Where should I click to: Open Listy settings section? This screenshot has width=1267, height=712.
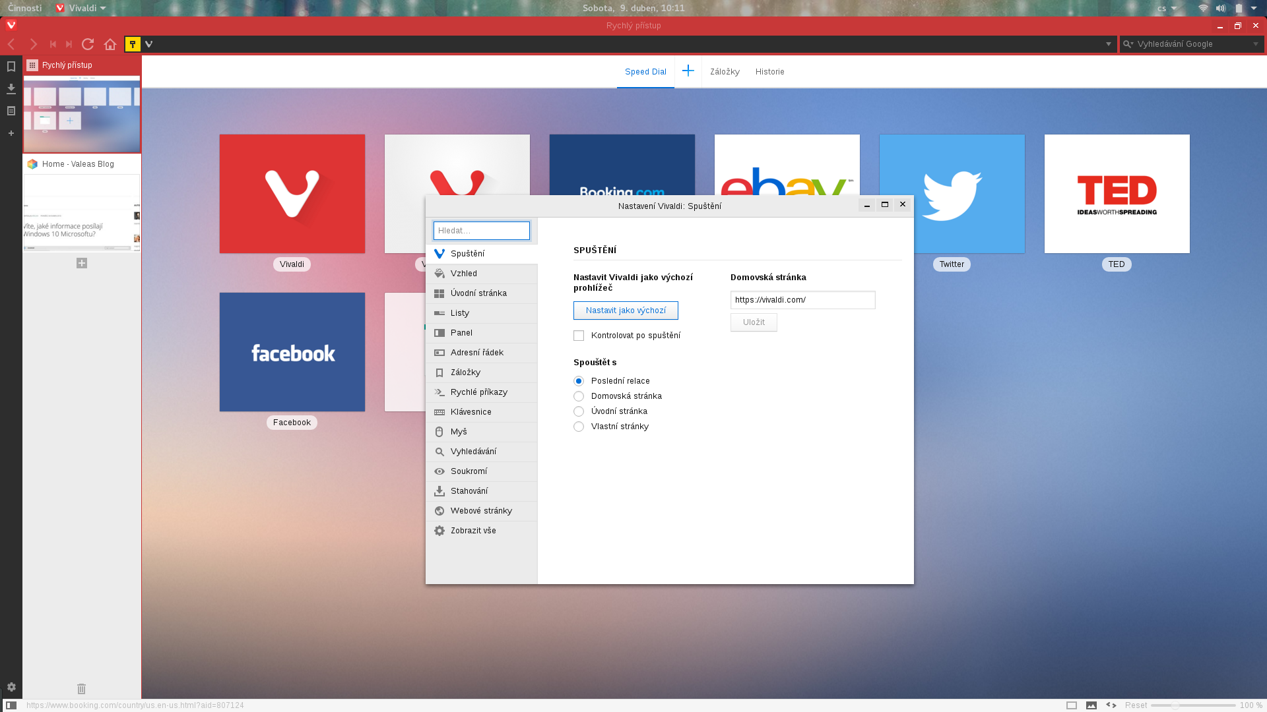[x=482, y=313]
